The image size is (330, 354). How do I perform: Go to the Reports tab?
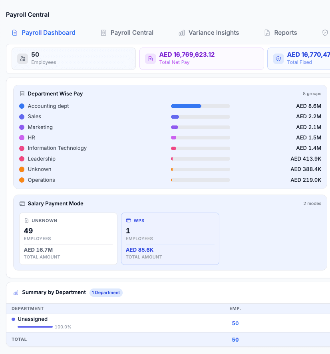(x=280, y=33)
